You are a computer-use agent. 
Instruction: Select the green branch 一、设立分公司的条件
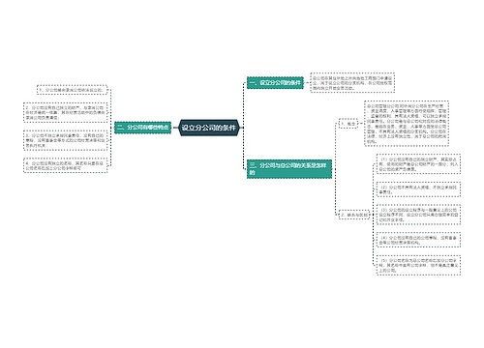click(275, 83)
